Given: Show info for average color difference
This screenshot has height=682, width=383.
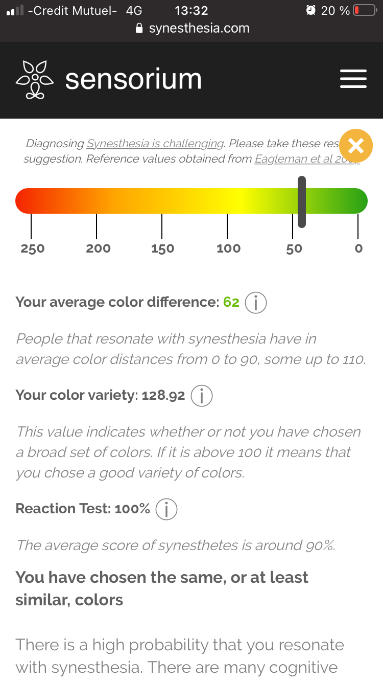Looking at the screenshot, I should click(256, 303).
